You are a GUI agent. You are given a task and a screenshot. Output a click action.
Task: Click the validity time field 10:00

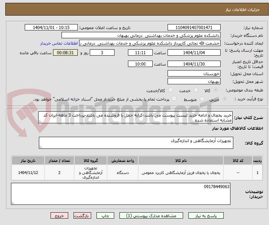point(140,64)
